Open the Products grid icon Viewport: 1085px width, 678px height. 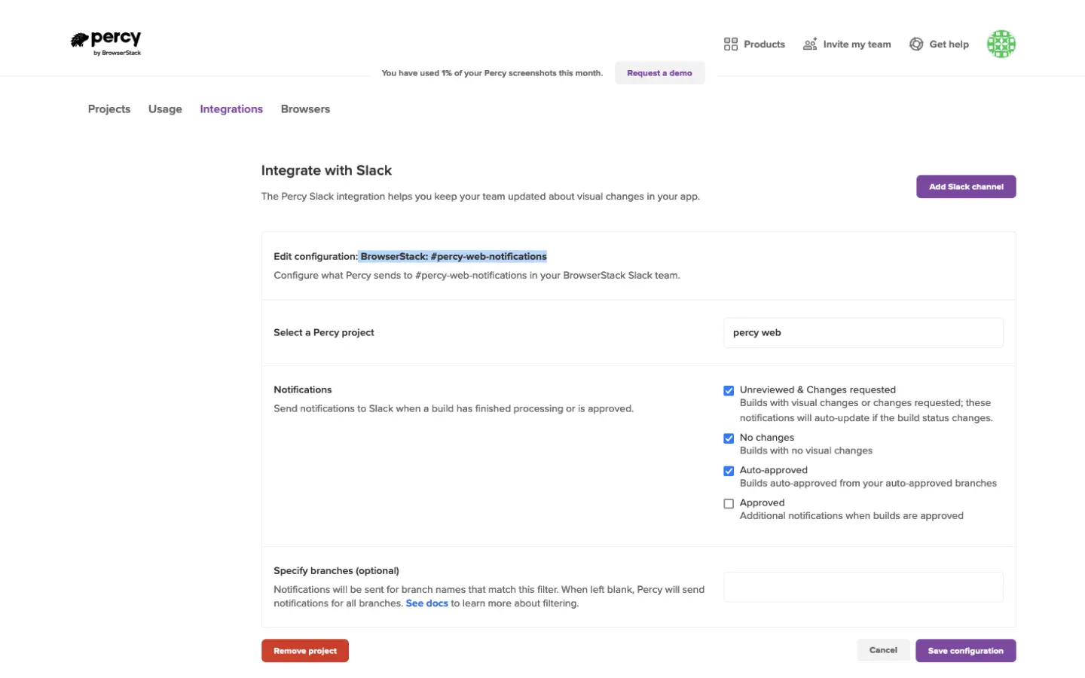pos(730,44)
